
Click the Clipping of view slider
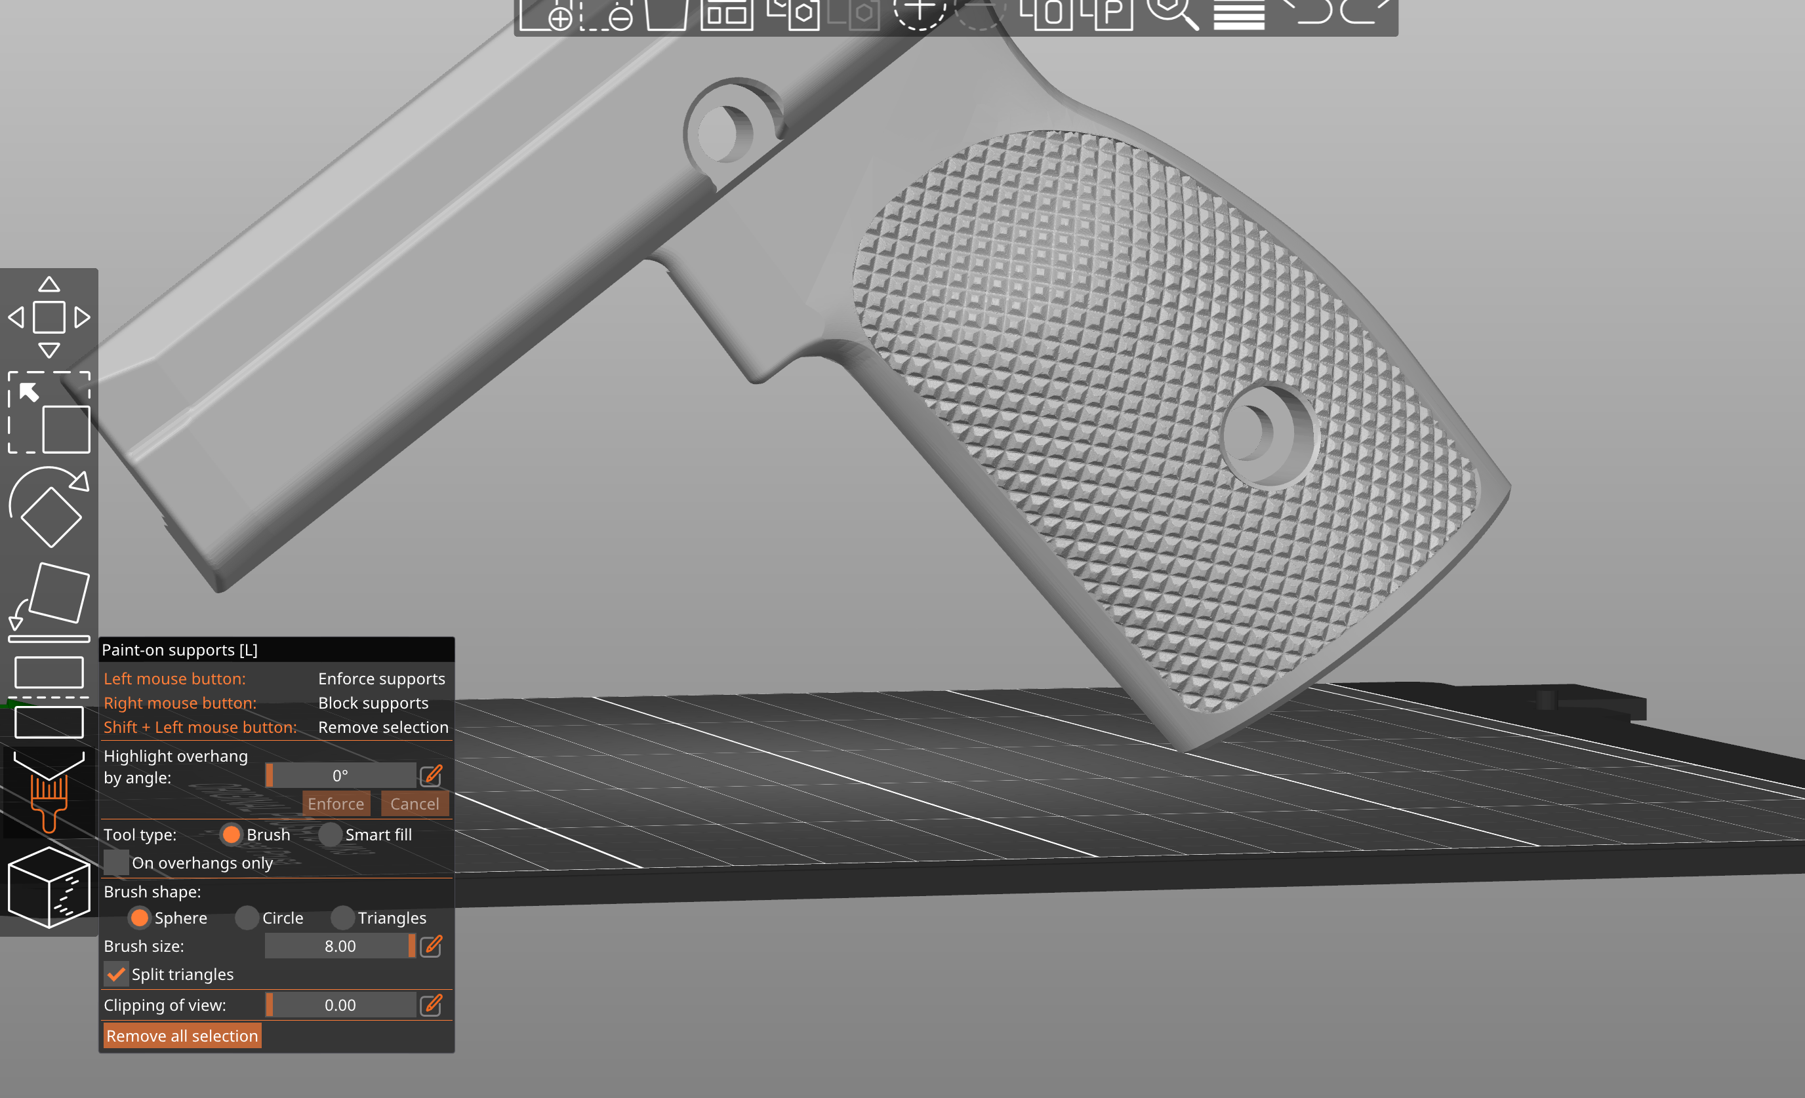(x=340, y=1004)
